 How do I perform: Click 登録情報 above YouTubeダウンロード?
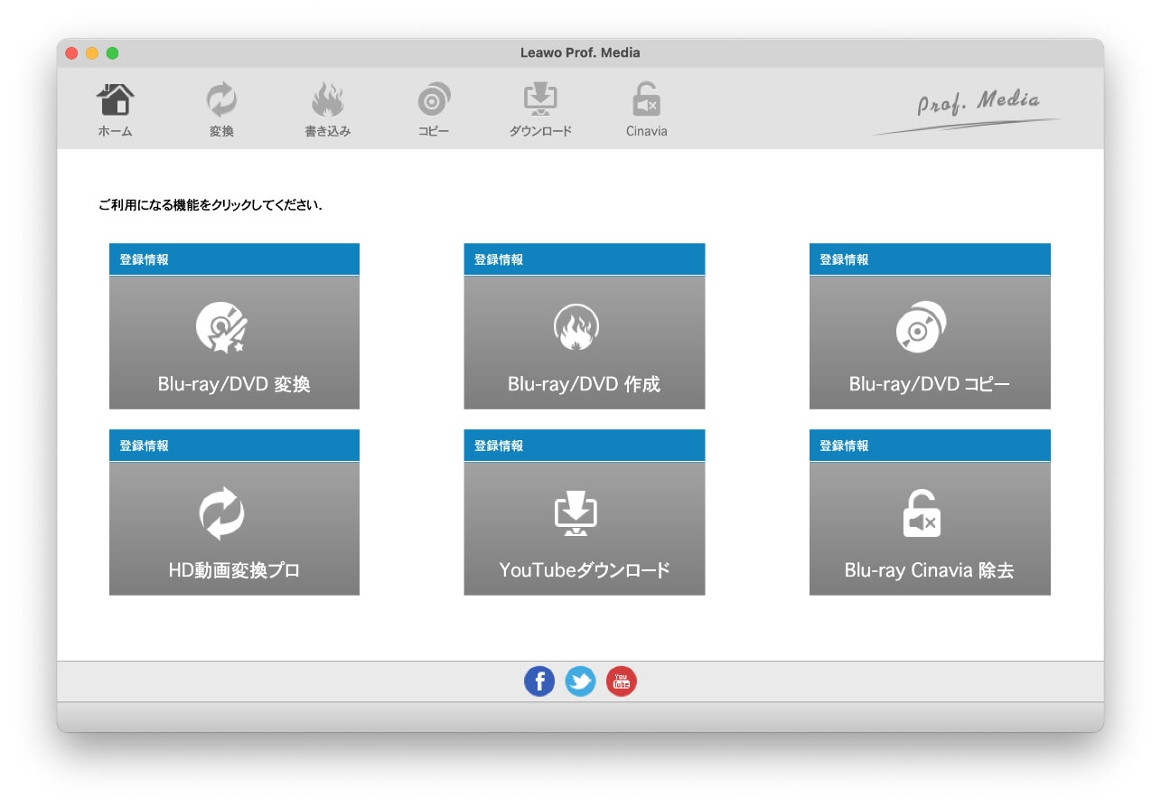click(499, 446)
